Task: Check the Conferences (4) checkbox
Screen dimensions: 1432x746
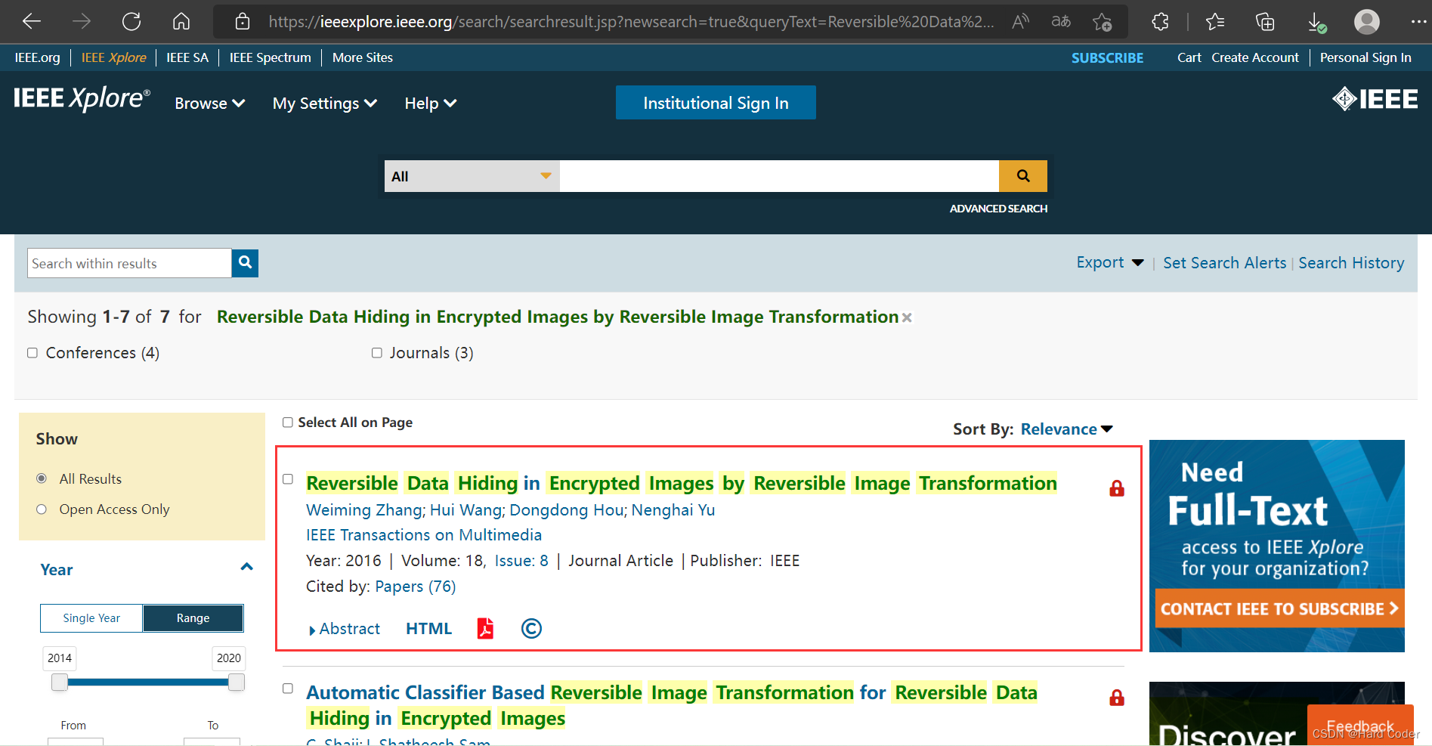Action: [x=32, y=353]
